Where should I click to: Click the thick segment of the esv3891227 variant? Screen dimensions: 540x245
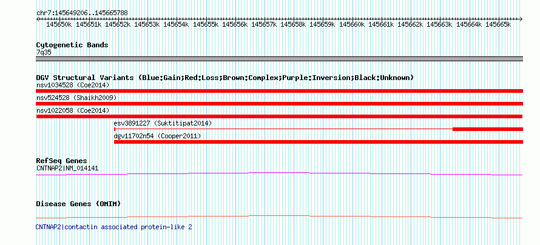tap(488, 129)
